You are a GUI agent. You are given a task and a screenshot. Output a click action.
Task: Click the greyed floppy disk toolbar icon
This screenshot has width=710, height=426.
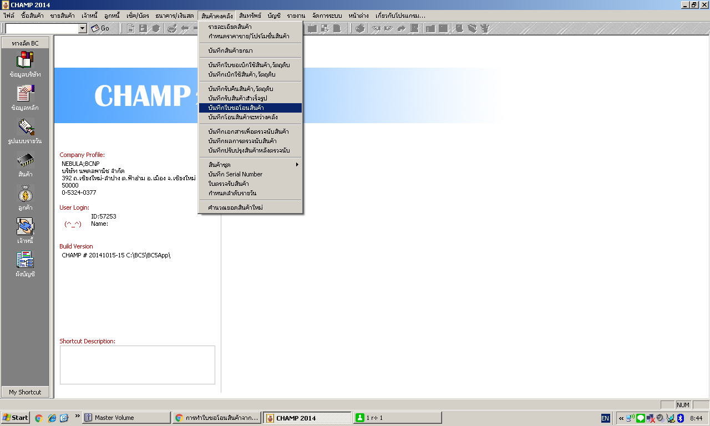pos(143,28)
